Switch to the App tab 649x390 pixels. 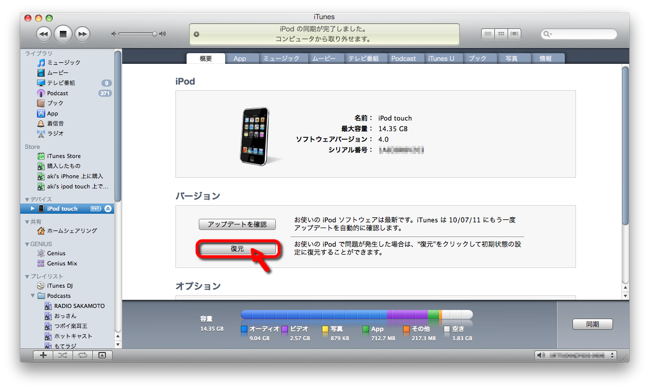tap(240, 59)
